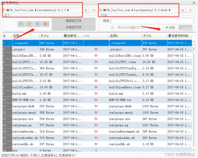
Task: Expand the left path back chevron
Action: click(8, 10)
